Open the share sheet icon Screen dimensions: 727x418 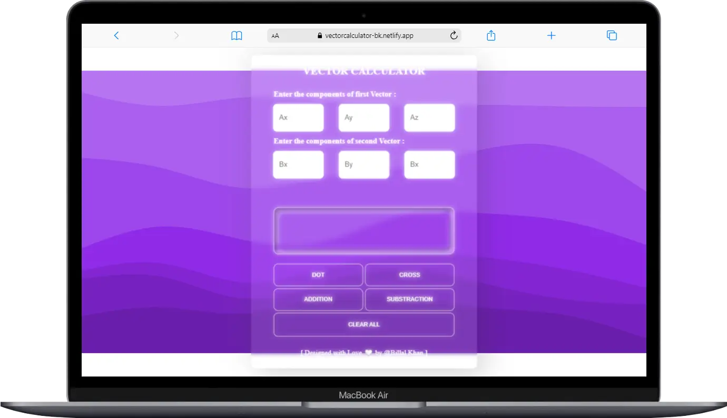[491, 35]
